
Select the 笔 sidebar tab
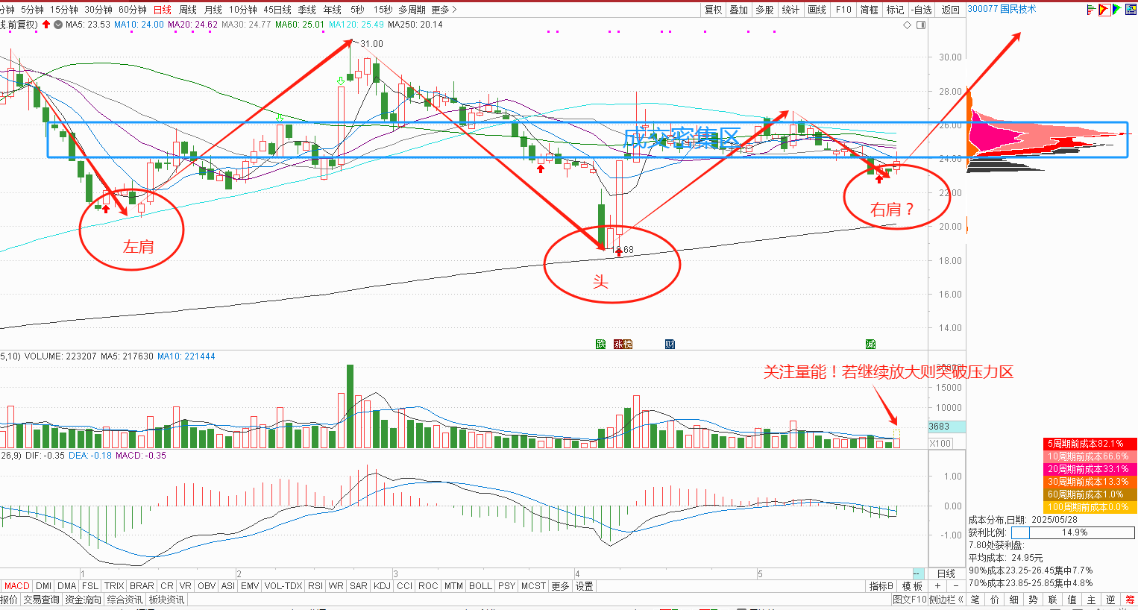[975, 600]
